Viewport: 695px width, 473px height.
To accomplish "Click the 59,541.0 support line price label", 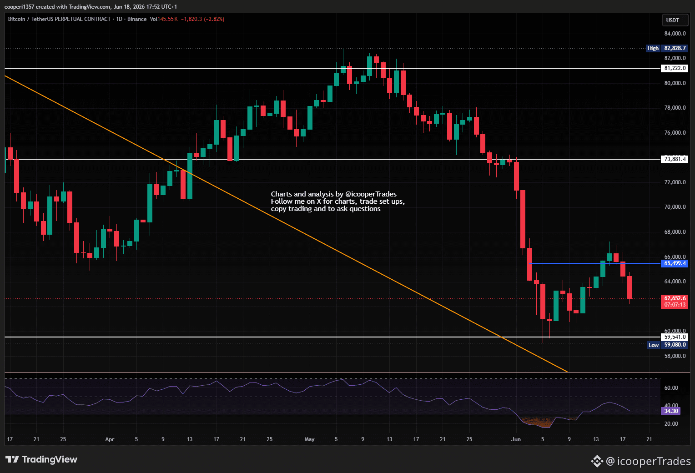I will click(x=675, y=337).
